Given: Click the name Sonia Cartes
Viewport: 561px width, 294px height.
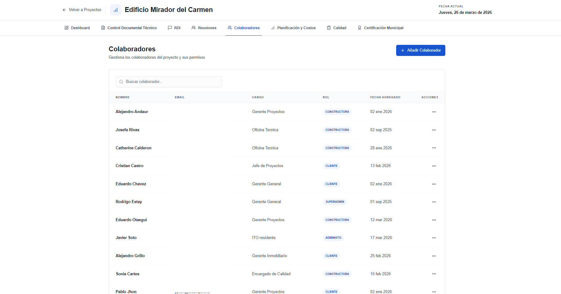Looking at the screenshot, I should 128,274.
